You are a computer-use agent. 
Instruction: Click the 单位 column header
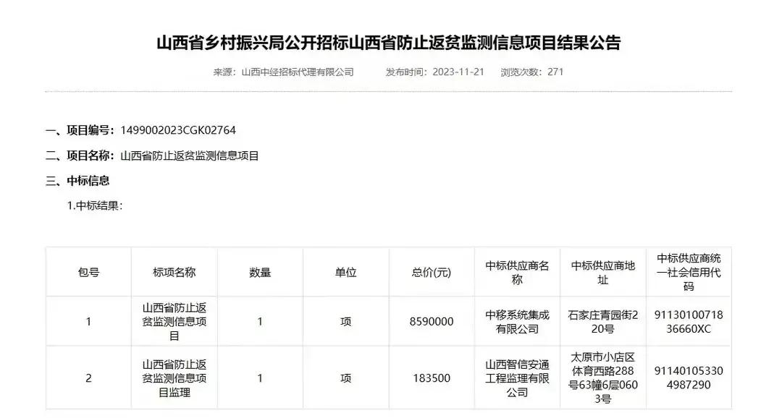345,273
